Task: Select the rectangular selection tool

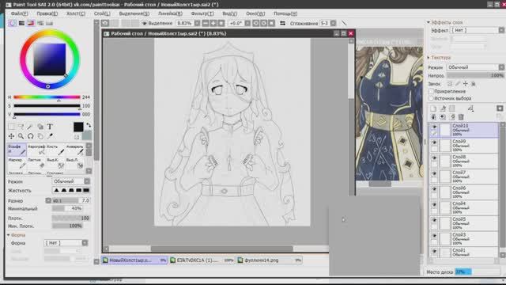Action: [x=11, y=127]
